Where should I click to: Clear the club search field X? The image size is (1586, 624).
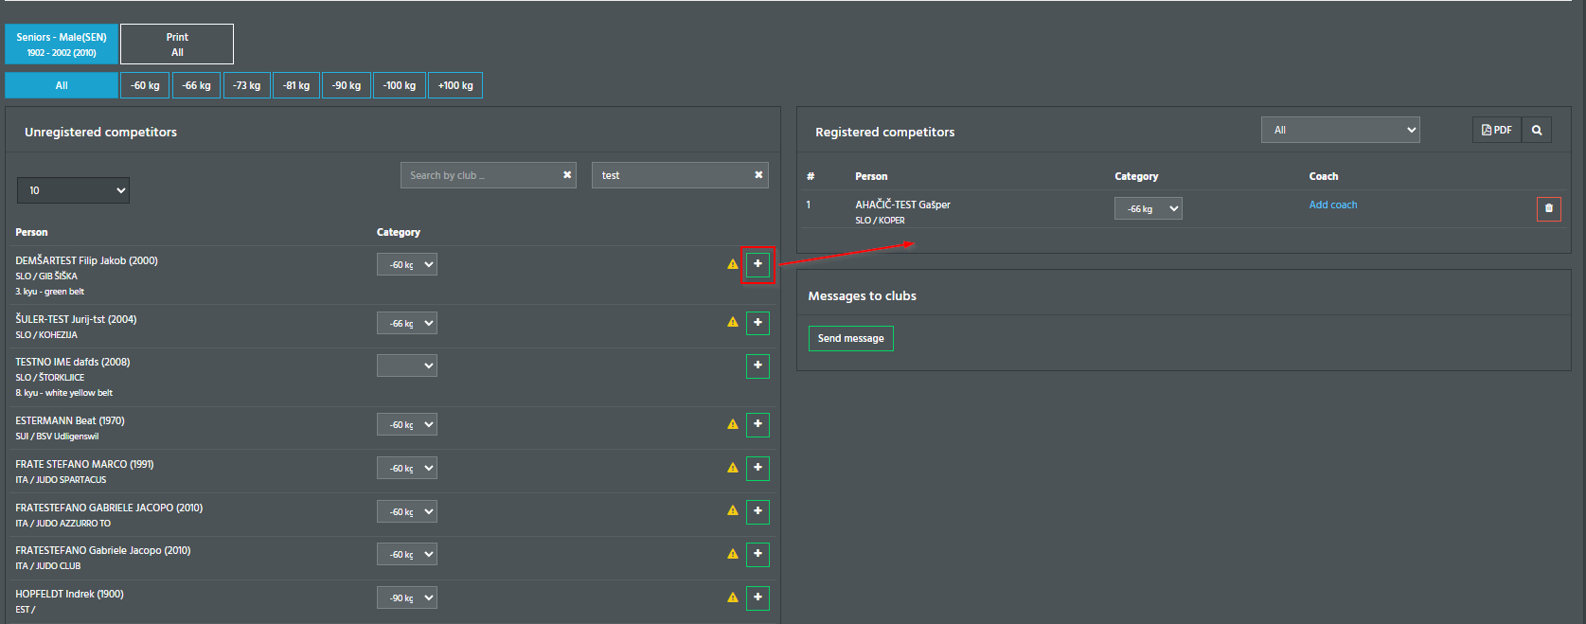(567, 175)
